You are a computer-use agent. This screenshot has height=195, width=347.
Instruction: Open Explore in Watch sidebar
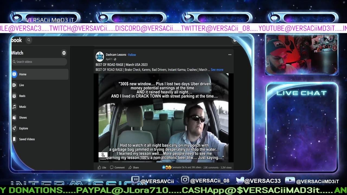[40, 128]
